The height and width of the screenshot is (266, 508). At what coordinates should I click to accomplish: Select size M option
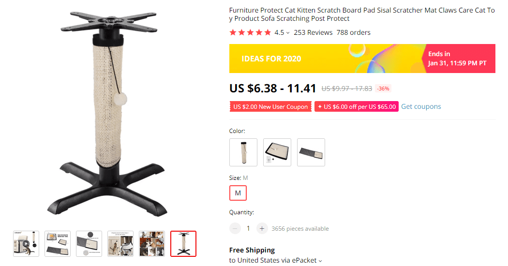pos(238,193)
